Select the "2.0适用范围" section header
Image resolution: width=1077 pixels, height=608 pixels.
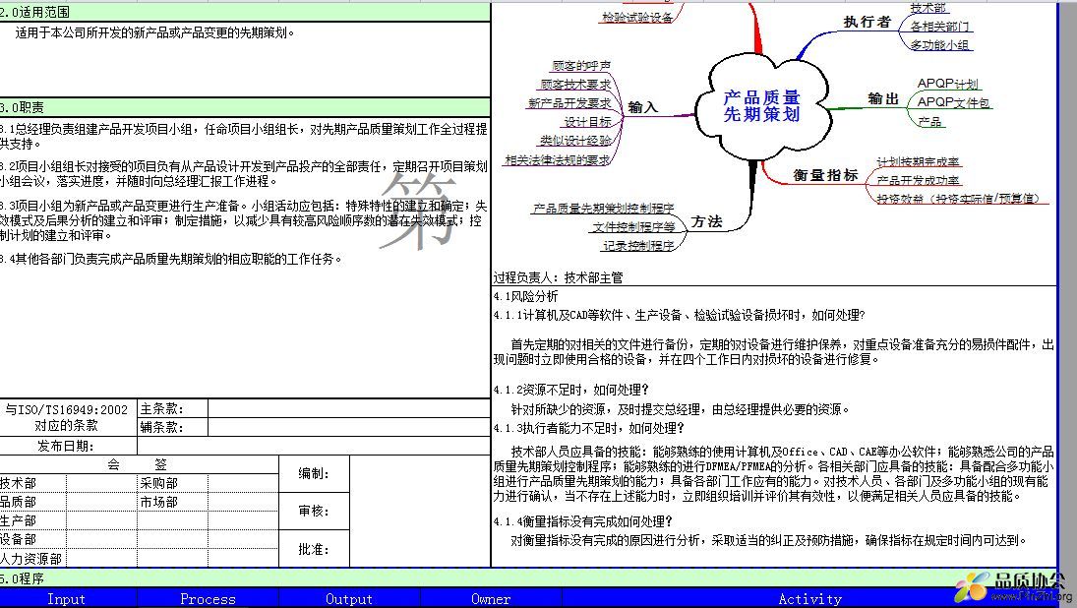point(245,12)
